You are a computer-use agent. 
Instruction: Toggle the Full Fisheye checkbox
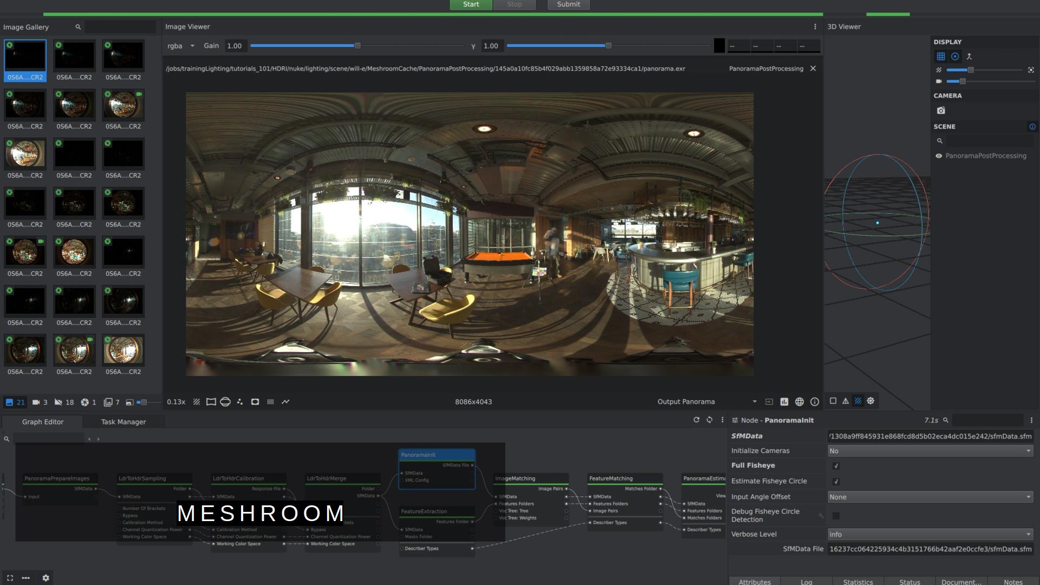pos(836,466)
